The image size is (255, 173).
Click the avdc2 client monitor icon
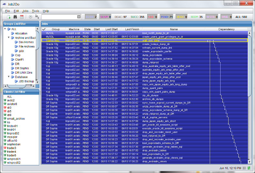(x=5, y=100)
